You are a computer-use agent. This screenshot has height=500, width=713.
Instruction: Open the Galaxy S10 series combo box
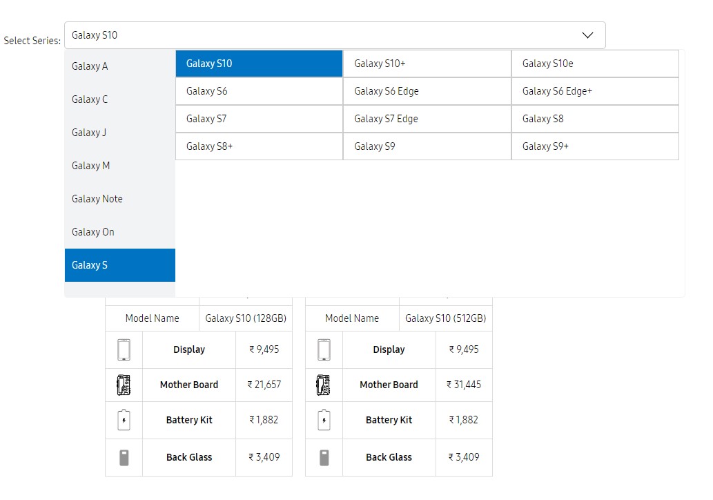(x=324, y=35)
